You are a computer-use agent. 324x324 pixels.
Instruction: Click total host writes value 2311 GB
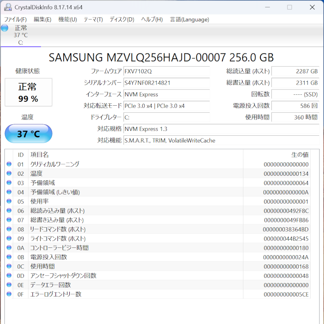click(x=295, y=83)
